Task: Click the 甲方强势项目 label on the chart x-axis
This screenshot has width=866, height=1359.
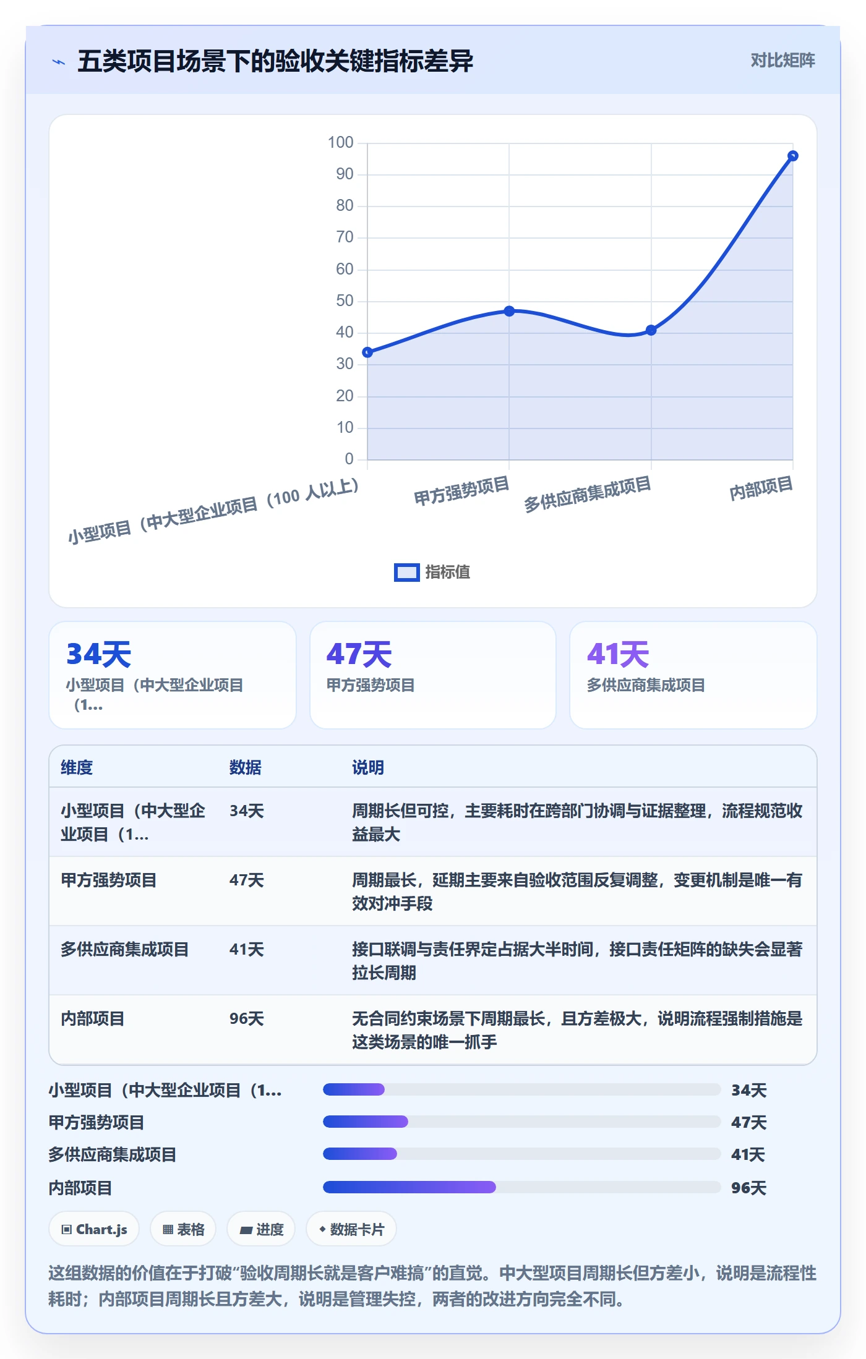Action: point(461,491)
